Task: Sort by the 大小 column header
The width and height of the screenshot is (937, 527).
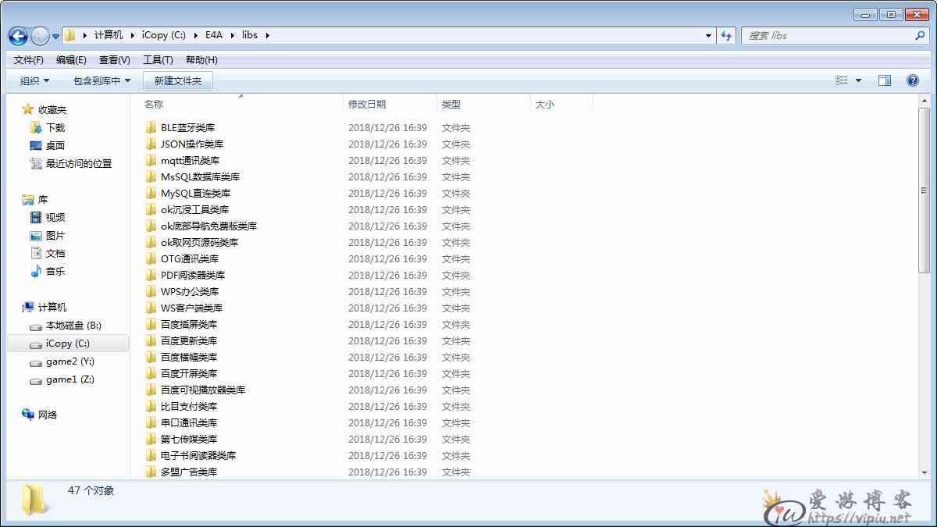Action: coord(545,104)
